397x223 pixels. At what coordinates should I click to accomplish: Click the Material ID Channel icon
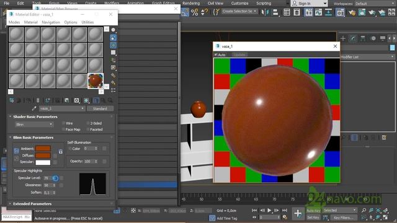76,100
